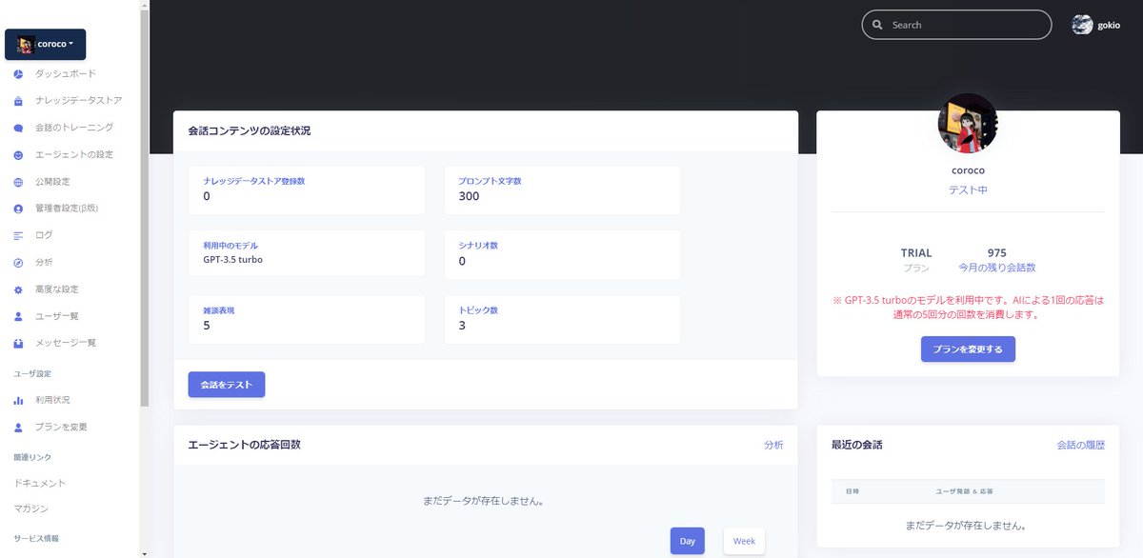1143x558 pixels.
Task: Click the speech bubble icon for 会話のトレーニング
Action: (18, 128)
